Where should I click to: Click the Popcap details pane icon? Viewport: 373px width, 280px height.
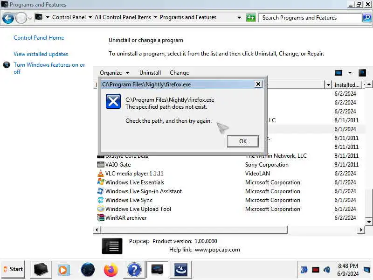(112, 246)
